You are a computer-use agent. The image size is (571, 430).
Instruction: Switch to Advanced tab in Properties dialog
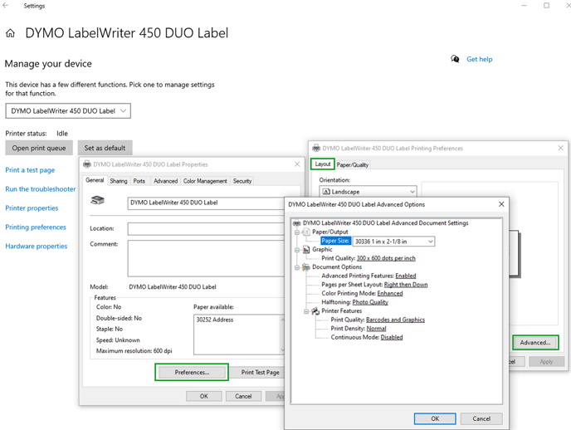(x=166, y=181)
